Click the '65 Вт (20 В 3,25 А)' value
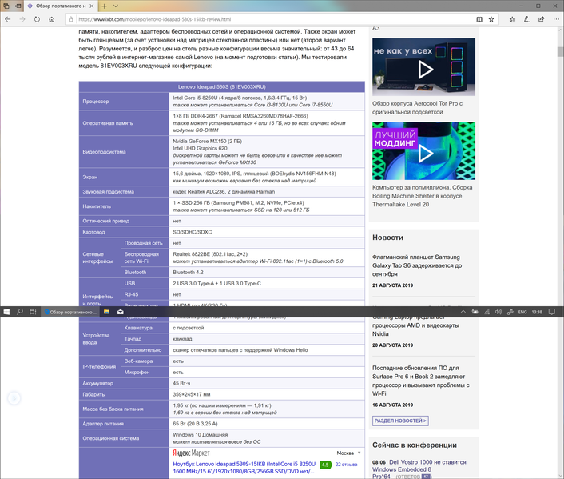Viewport: 564px width, 479px height. [196, 424]
